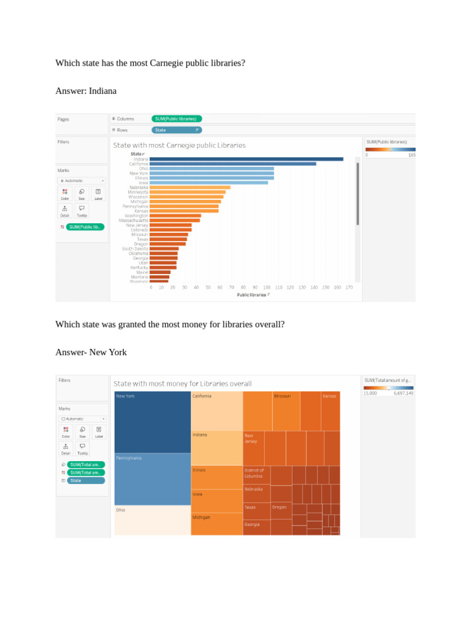Click the SUM(Public libraries) color legend gradient
The image size is (471, 628).
[x=390, y=150]
